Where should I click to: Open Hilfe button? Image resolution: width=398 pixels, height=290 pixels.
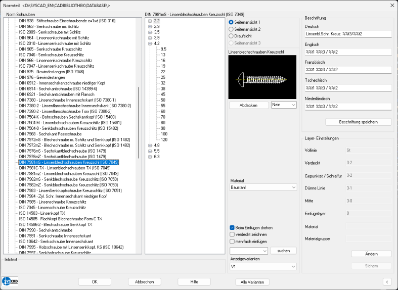point(194,281)
